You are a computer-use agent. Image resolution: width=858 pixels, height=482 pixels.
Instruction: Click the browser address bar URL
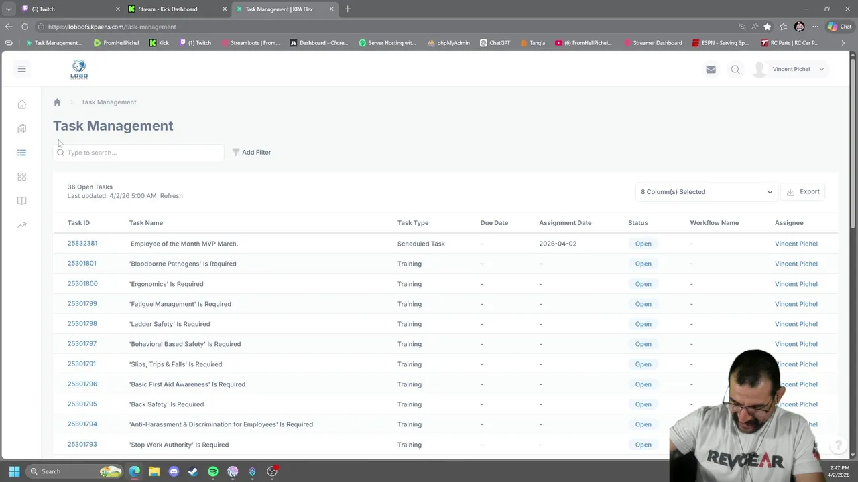pyautogui.click(x=112, y=27)
